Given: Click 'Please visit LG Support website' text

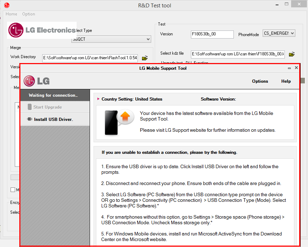Looking at the screenshot, I should [x=208, y=130].
